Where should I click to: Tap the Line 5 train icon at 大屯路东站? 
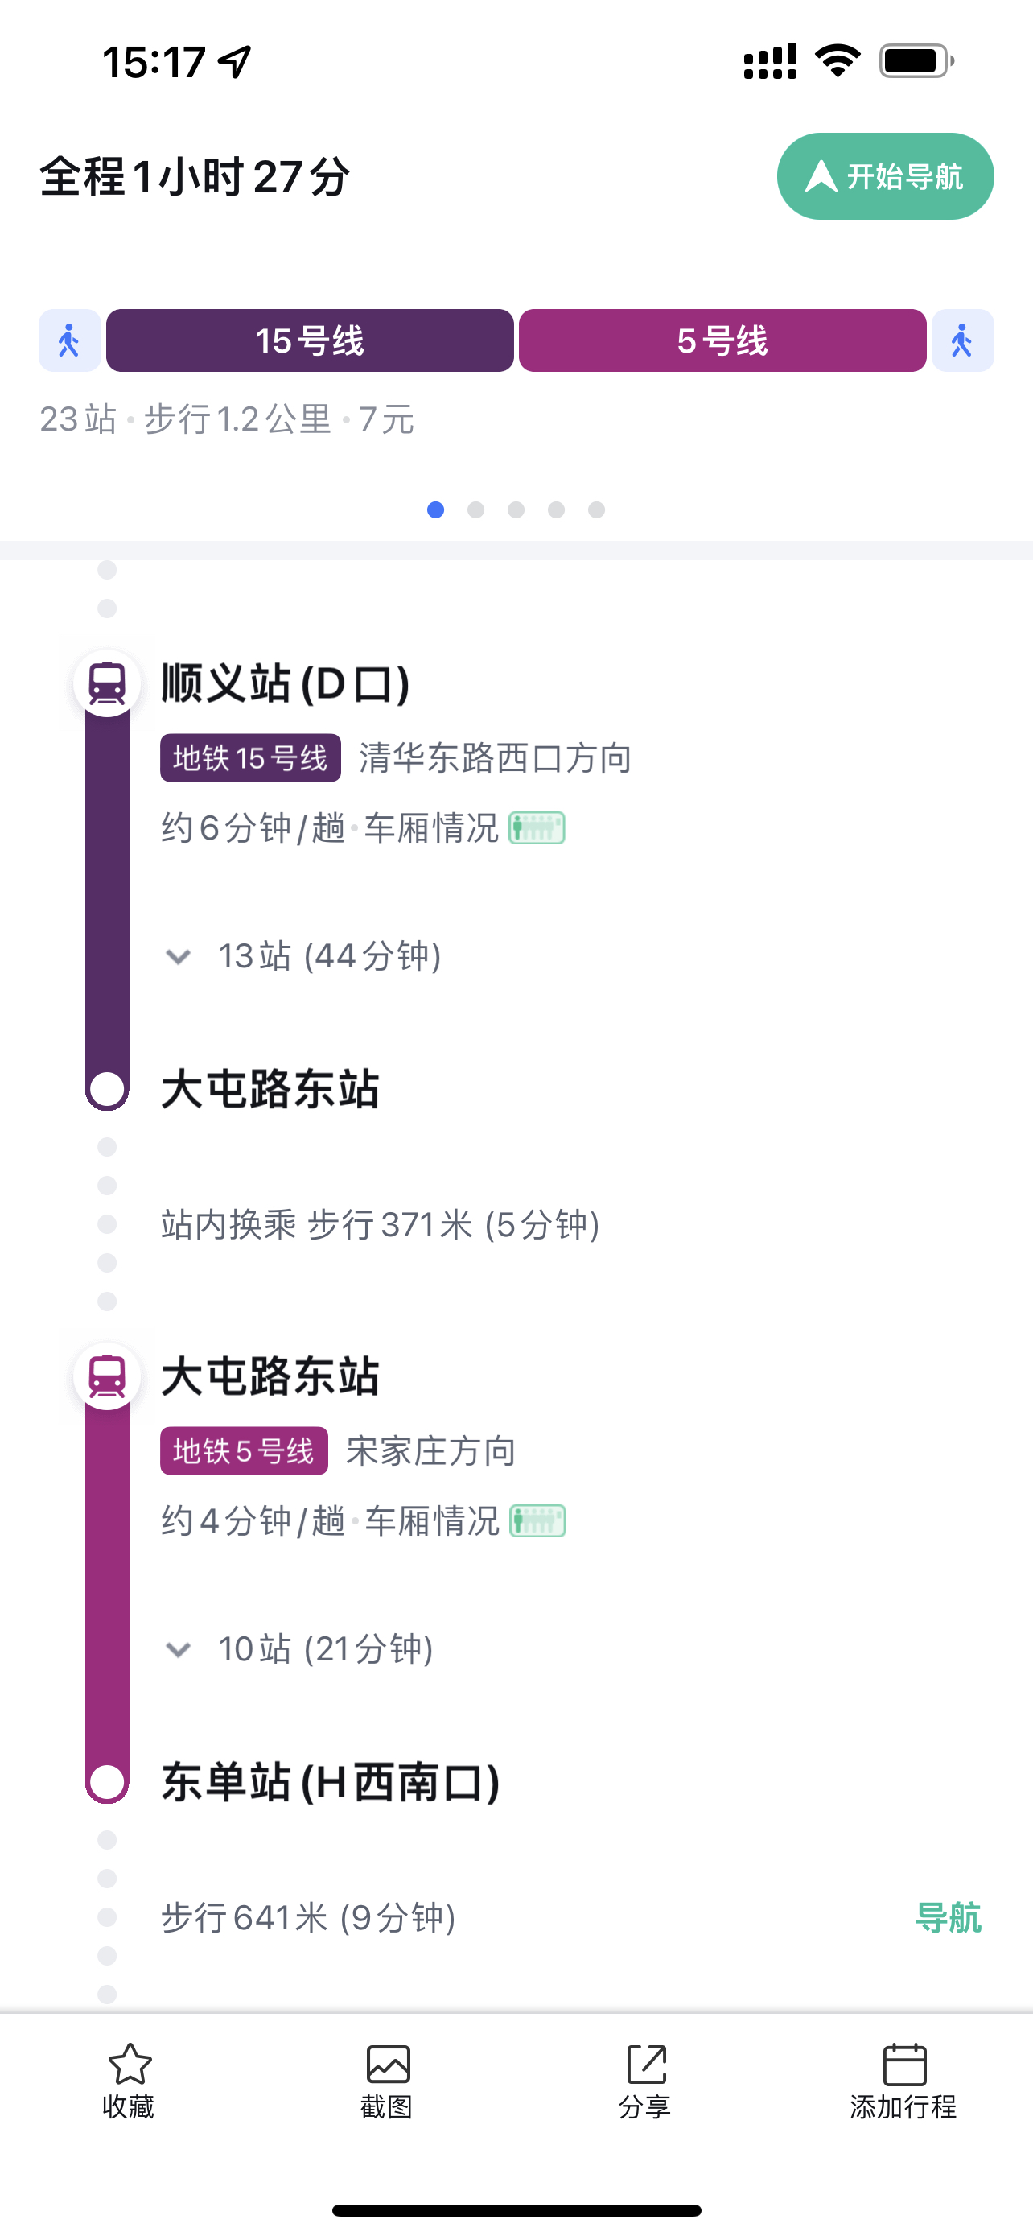(108, 1376)
